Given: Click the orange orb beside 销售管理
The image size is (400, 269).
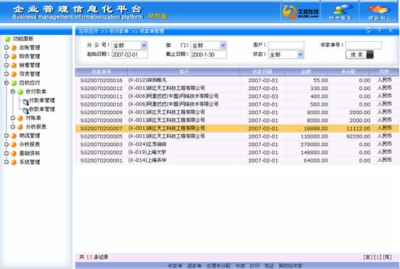Looking at the screenshot, I should tap(13, 65).
